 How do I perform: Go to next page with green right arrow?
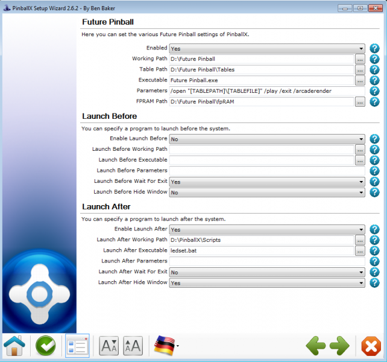[x=339, y=346]
